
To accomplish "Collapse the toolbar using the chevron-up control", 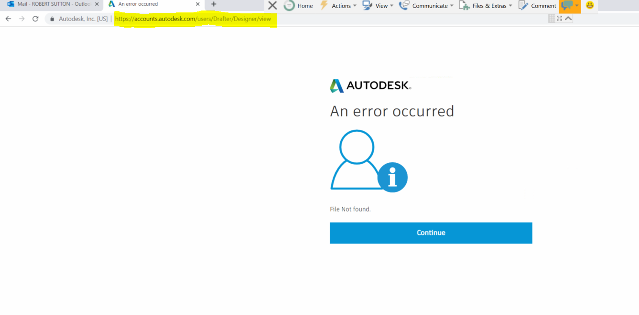I will tap(567, 18).
